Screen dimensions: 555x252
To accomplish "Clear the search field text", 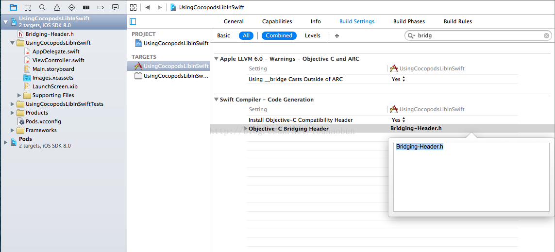I will [x=547, y=35].
